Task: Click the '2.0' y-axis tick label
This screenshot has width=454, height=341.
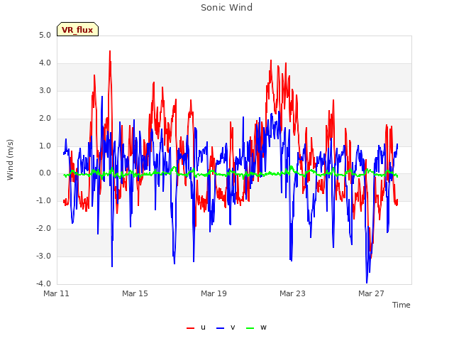Action: (x=45, y=119)
